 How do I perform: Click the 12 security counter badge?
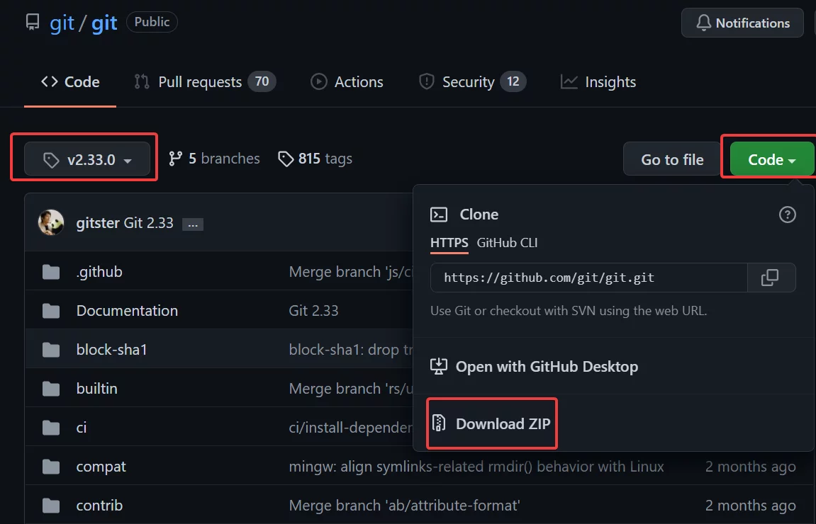(x=513, y=81)
